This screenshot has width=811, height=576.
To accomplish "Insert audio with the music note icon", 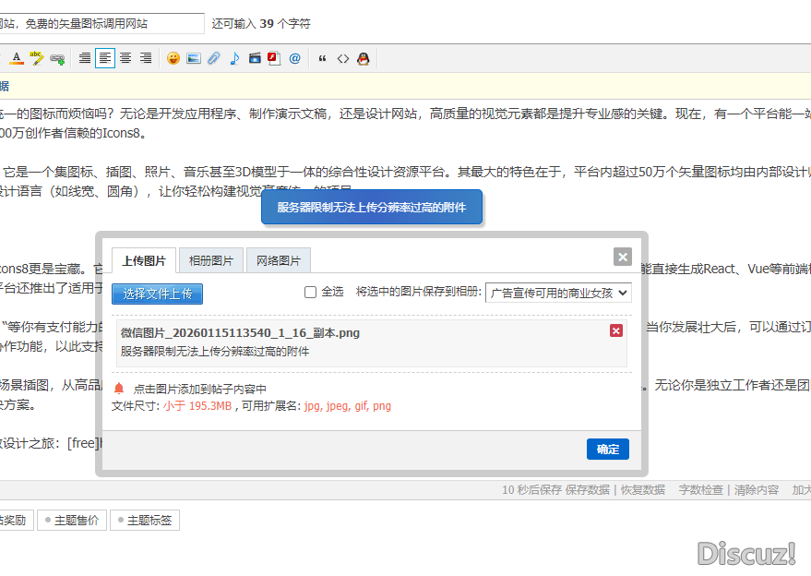I will (234, 57).
